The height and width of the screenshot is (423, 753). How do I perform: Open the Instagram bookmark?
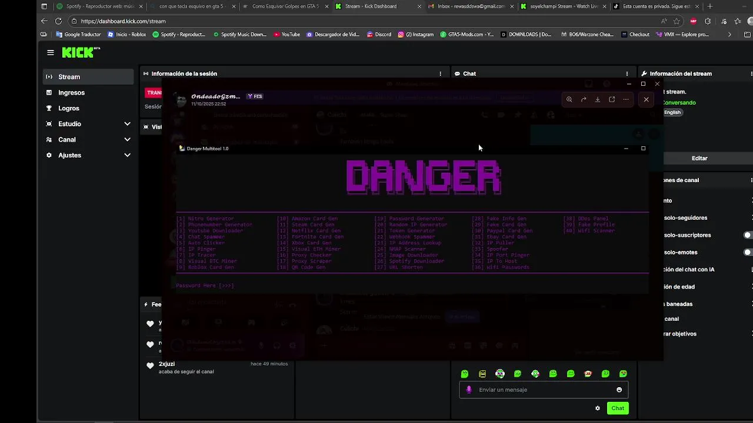click(x=416, y=35)
